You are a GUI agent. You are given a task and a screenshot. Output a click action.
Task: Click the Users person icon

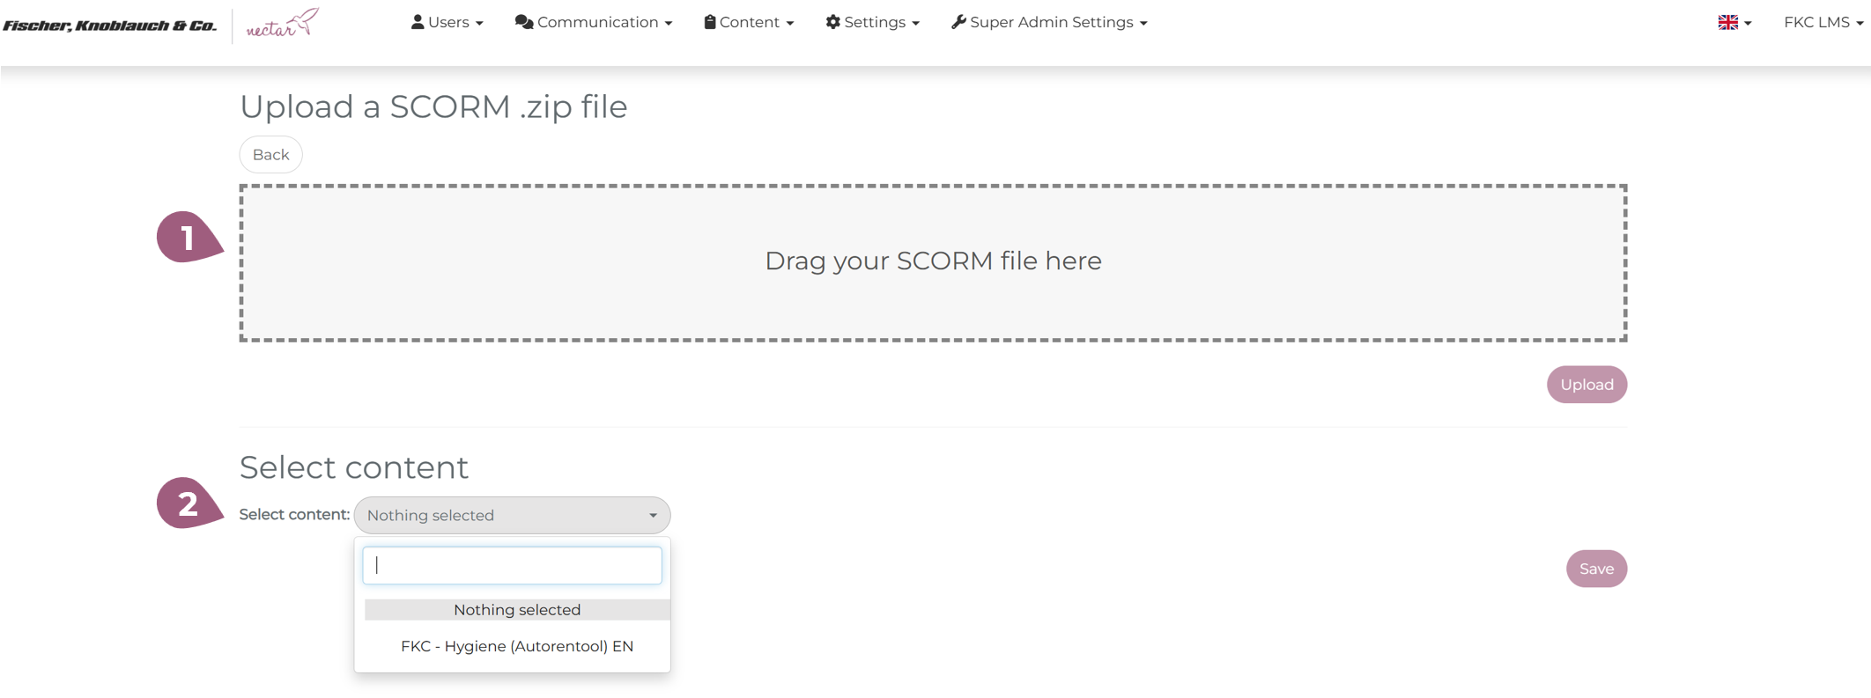418,22
